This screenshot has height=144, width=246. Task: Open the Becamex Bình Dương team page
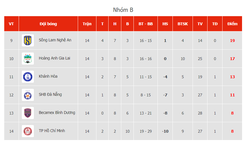[x=57, y=113]
